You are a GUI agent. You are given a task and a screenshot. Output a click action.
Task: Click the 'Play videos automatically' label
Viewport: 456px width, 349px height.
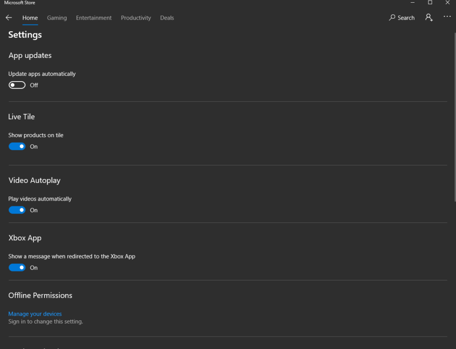pyautogui.click(x=40, y=199)
